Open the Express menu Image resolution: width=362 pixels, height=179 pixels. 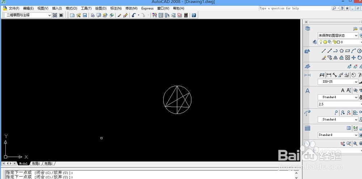(147, 8)
